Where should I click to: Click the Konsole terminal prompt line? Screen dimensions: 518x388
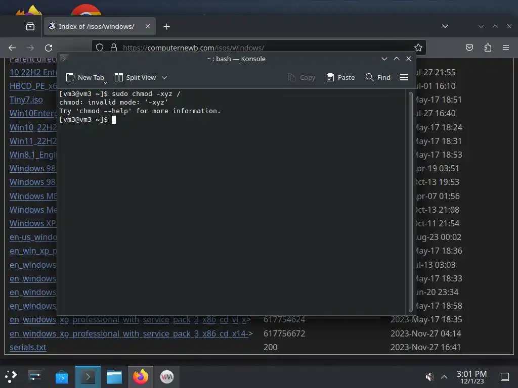point(88,119)
